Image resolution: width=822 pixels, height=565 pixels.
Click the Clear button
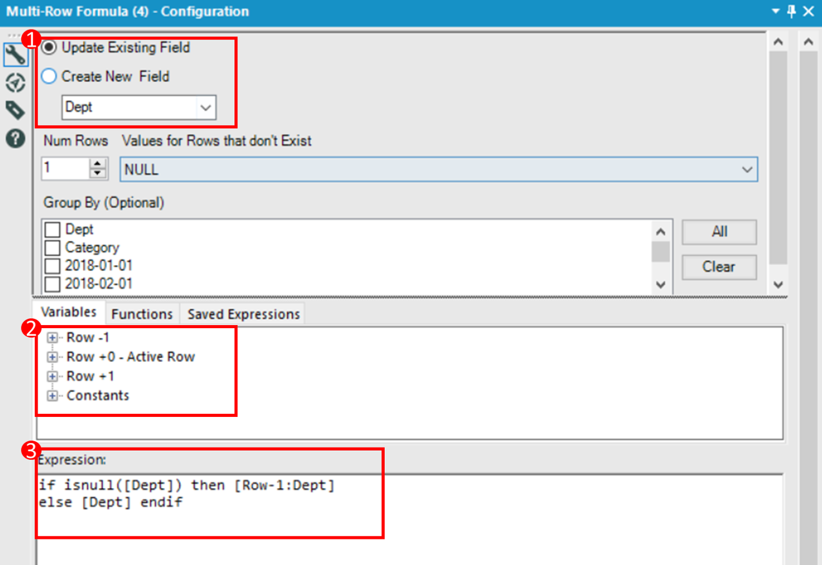[x=720, y=267]
